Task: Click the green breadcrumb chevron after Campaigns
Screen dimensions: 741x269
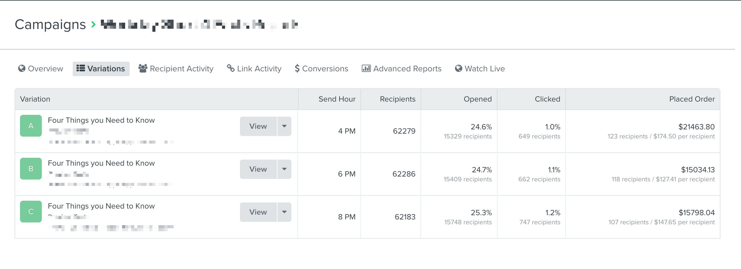Action: coord(93,24)
